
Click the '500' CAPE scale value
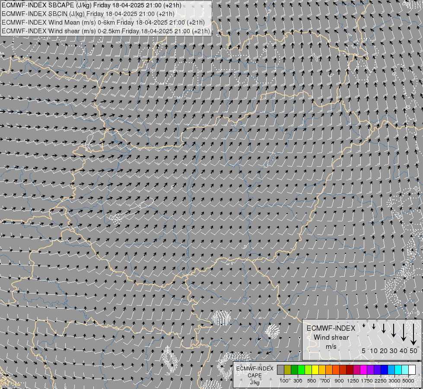tap(312, 381)
